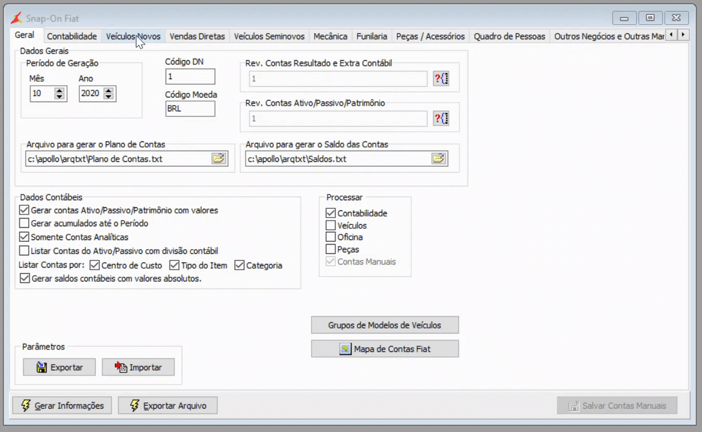Toggle Tipo do Item checkbox
This screenshot has height=432, width=702.
174,265
